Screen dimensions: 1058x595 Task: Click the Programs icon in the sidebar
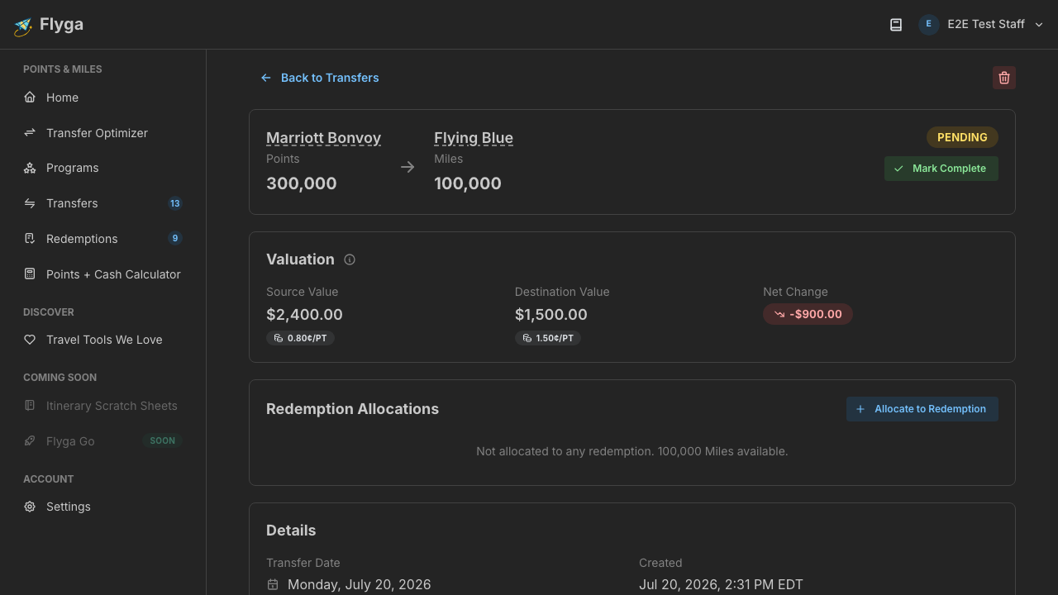point(30,168)
